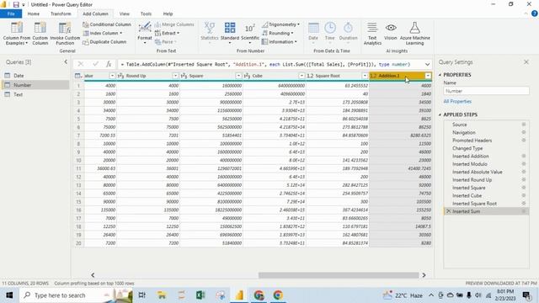Expand the Extract dropdown

pos(167,33)
